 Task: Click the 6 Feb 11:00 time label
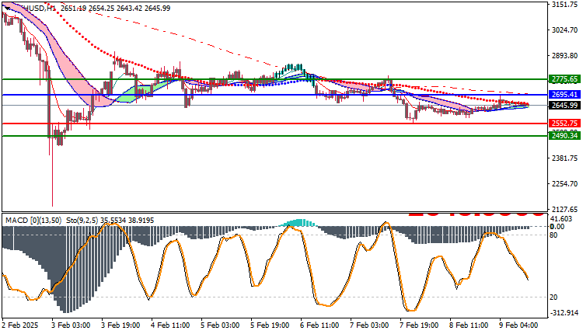tap(319, 325)
